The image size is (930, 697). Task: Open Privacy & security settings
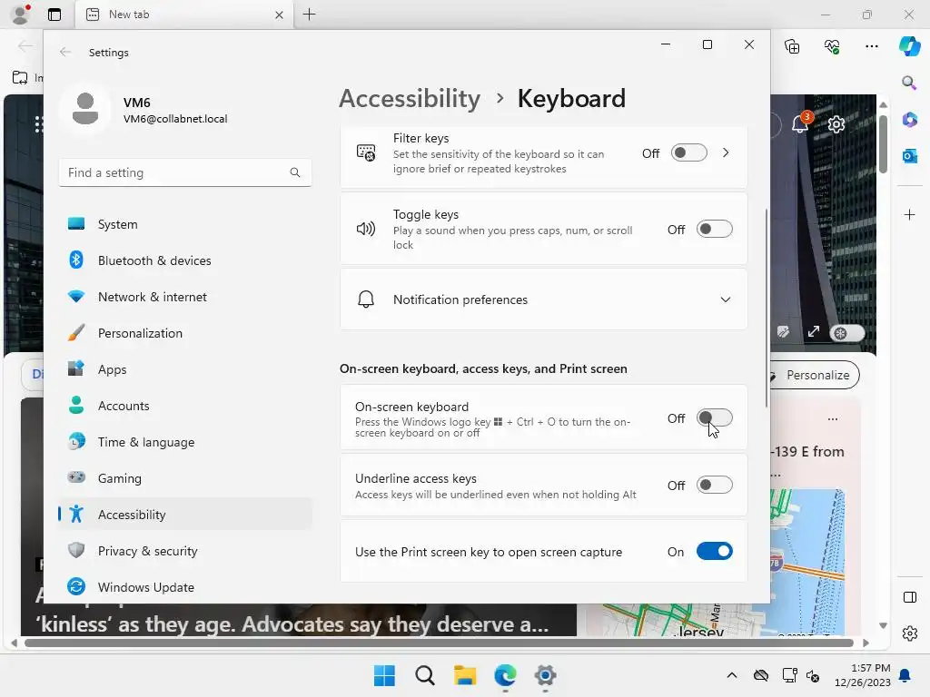[x=185, y=551]
